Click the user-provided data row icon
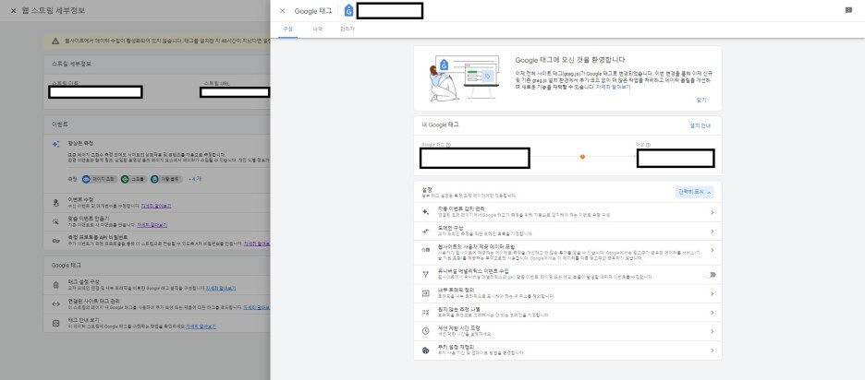865x380 pixels. [425, 249]
